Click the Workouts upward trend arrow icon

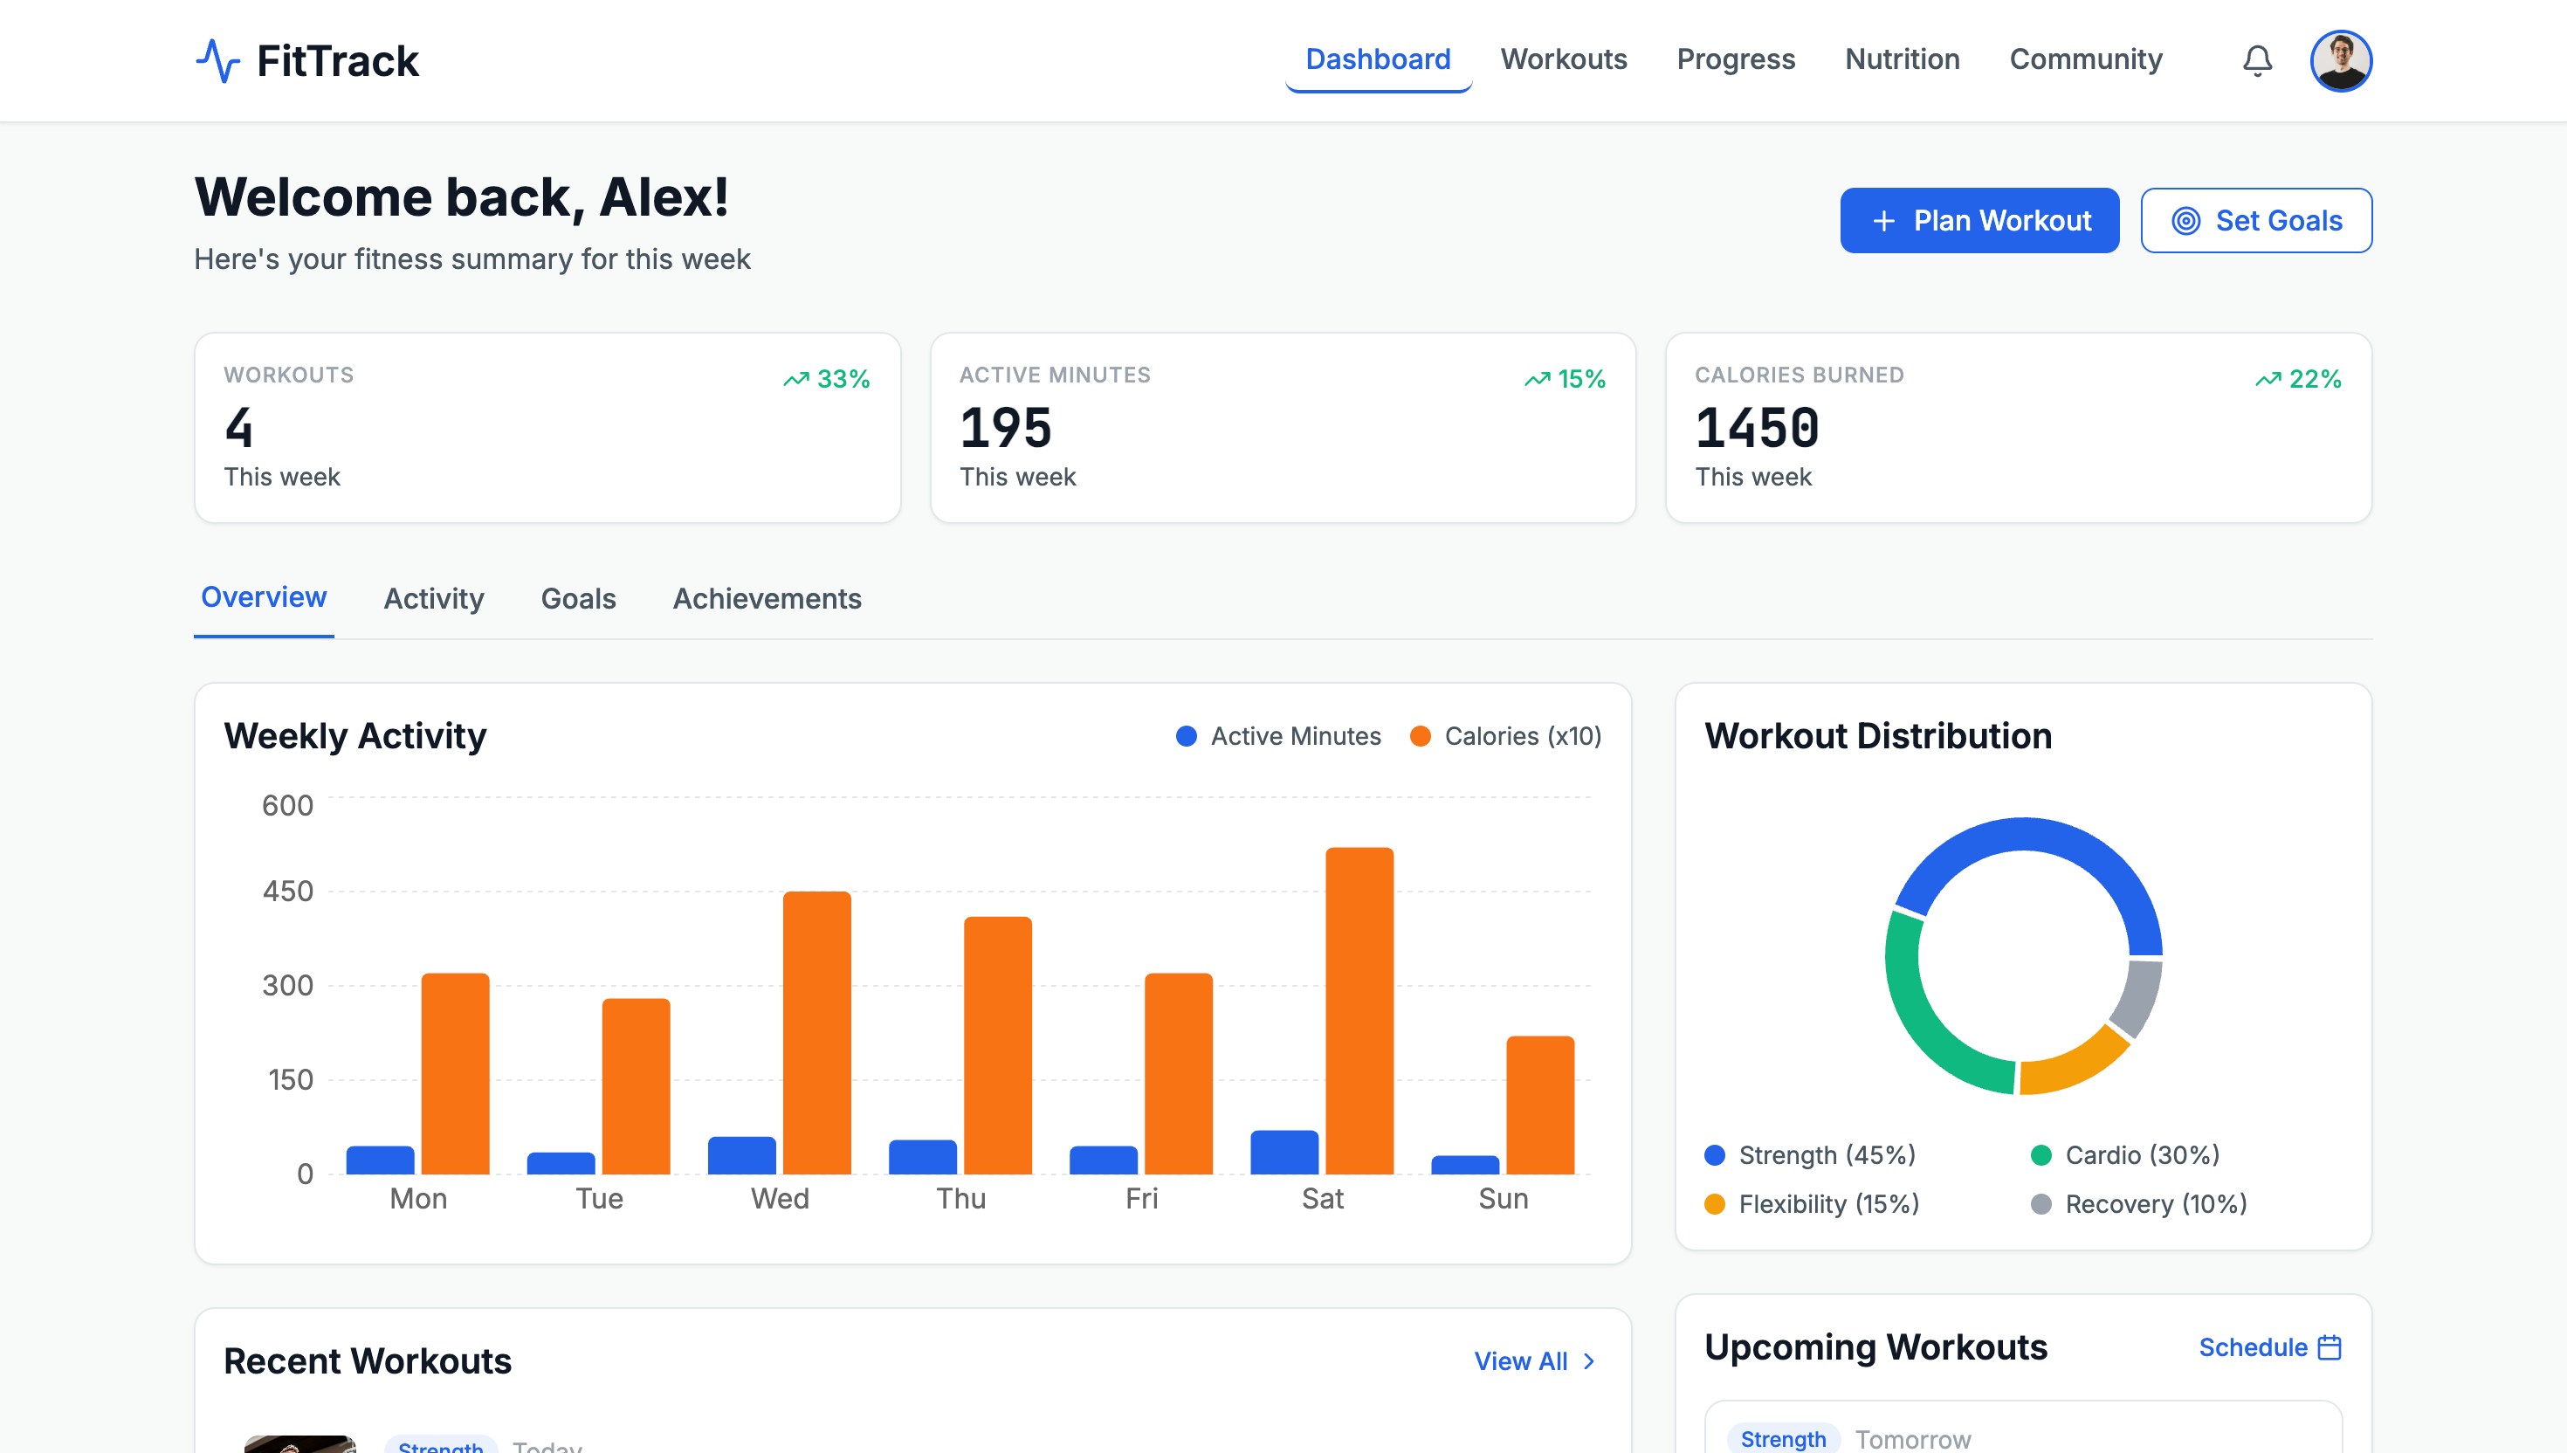pos(795,379)
